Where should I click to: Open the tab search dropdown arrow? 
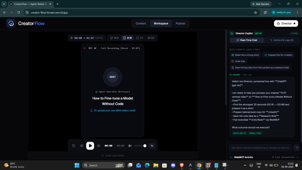tap(4, 4)
